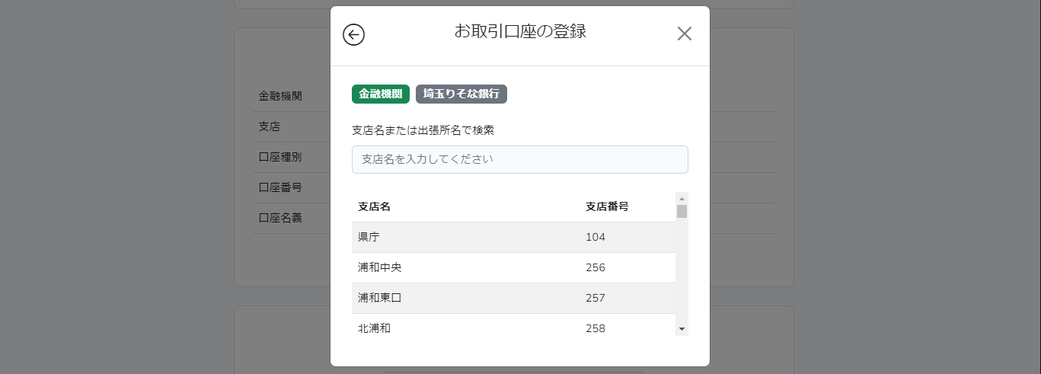Click the green 金融機関 badge

[x=381, y=94]
